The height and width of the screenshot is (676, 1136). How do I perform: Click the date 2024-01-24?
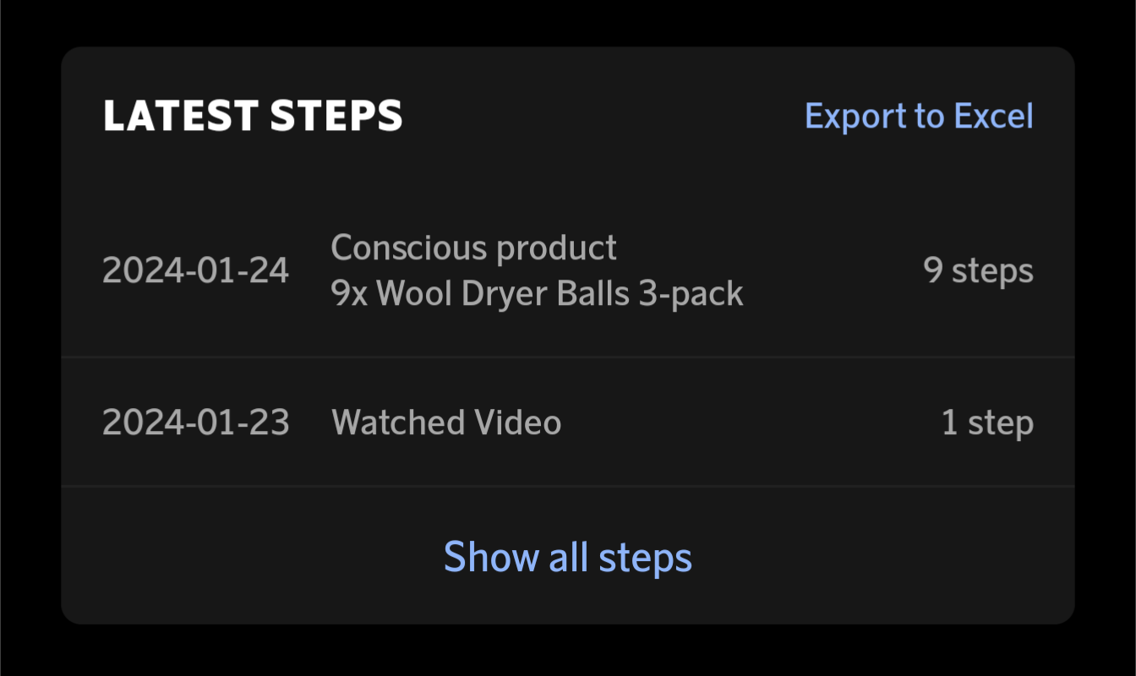point(195,270)
